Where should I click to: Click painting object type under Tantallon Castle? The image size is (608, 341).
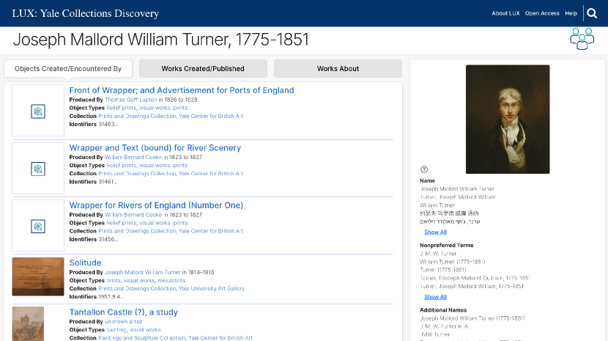(116, 330)
